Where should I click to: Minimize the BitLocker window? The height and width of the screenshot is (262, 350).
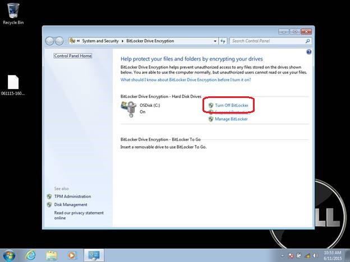pyautogui.click(x=284, y=32)
